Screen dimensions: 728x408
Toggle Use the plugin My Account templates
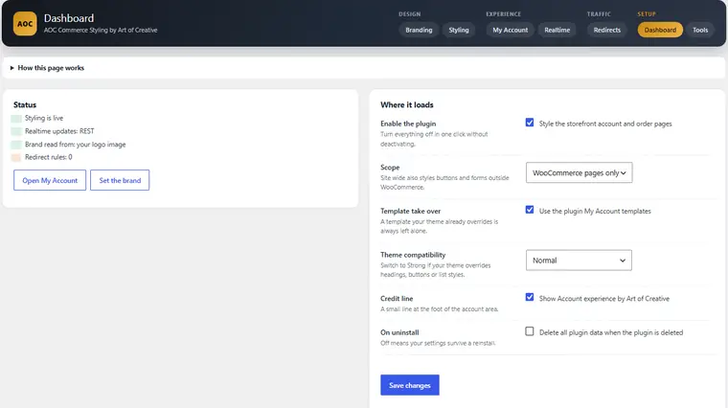click(530, 210)
